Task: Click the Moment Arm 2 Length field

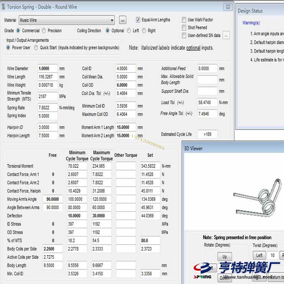Action: click(126, 136)
